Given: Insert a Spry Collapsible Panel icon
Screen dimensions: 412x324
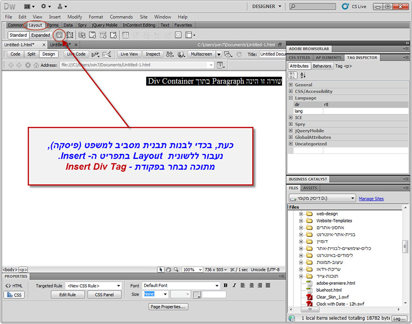Looking at the screenshot, I should point(113,35).
